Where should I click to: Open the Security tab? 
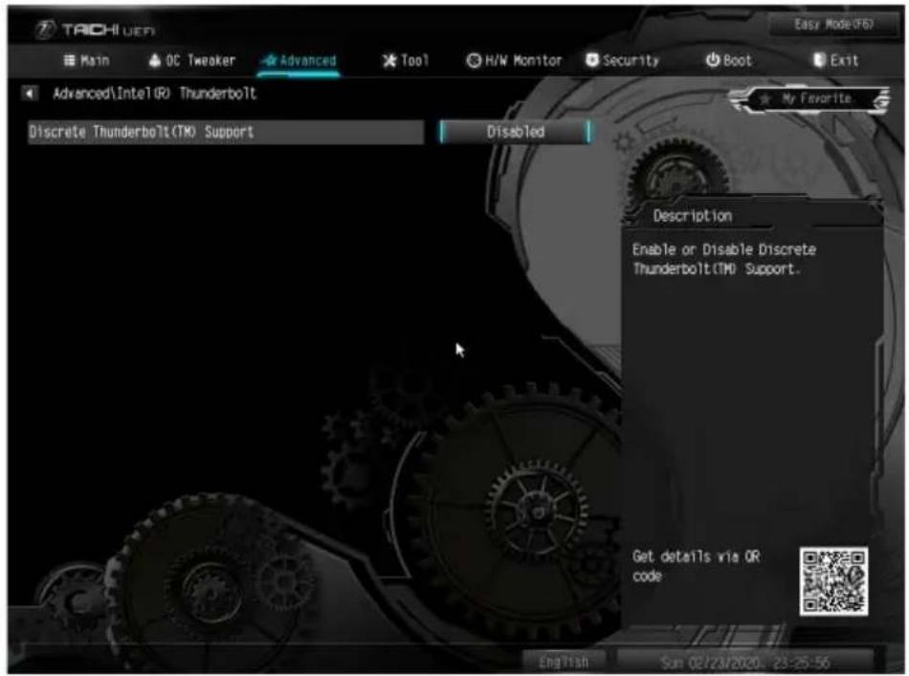tap(623, 60)
